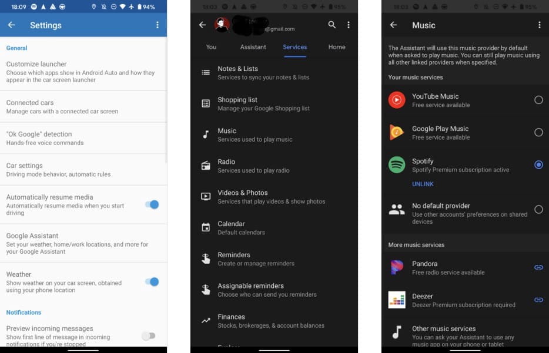Tap the back arrow in Settings header
The height and width of the screenshot is (353, 549).
[x=11, y=25]
